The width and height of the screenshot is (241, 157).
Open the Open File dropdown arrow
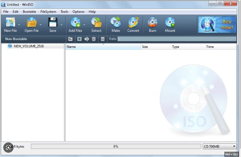click(41, 24)
